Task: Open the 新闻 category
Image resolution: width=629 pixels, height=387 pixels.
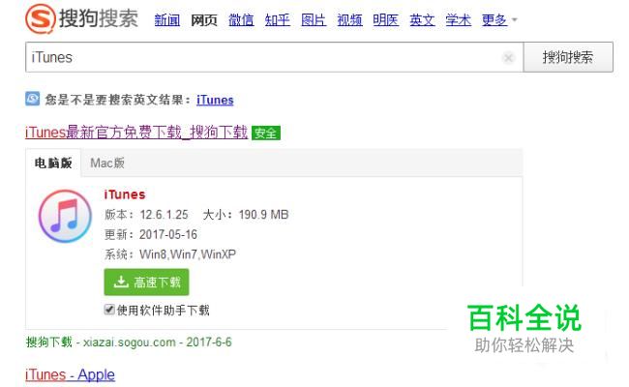Action: (166, 19)
